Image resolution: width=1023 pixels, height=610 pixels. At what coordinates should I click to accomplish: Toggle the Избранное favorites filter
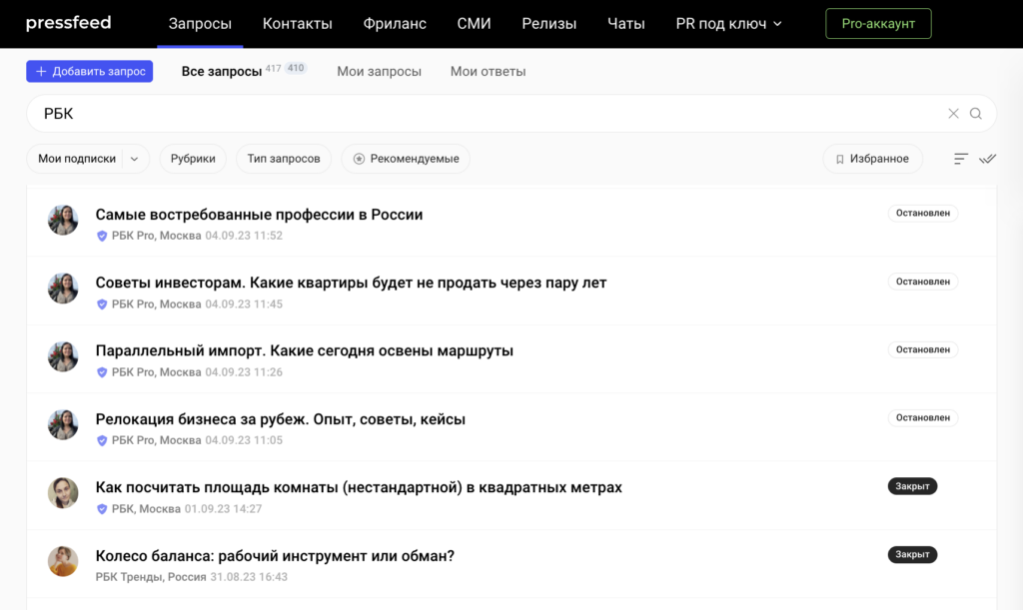coord(872,159)
